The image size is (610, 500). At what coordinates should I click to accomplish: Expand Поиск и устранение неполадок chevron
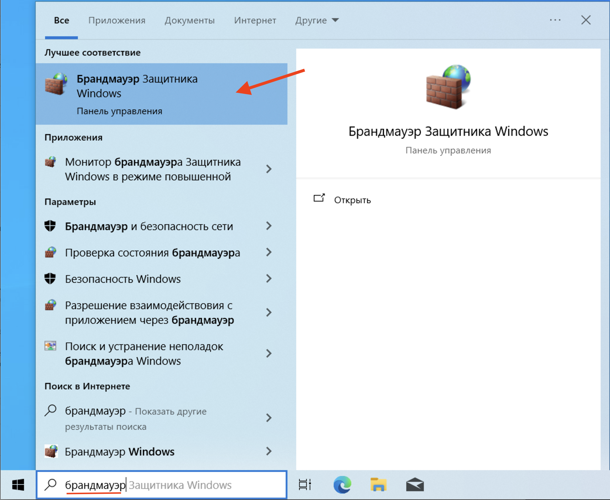pos(269,353)
